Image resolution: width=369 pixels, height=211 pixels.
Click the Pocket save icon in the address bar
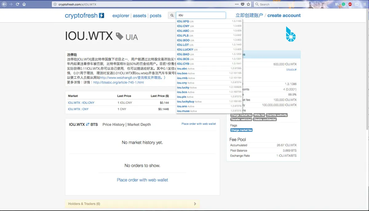tap(242, 4)
